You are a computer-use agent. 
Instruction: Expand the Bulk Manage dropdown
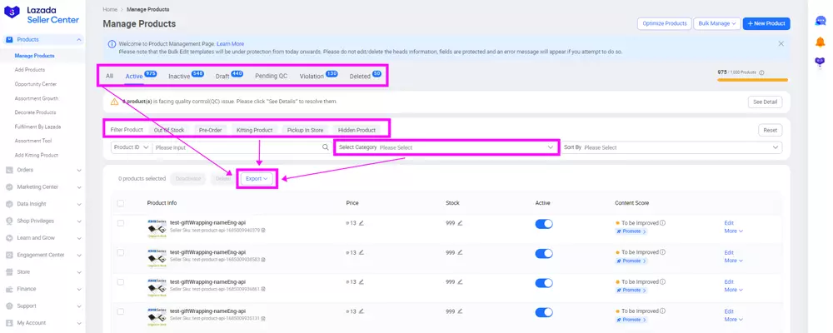click(x=716, y=24)
